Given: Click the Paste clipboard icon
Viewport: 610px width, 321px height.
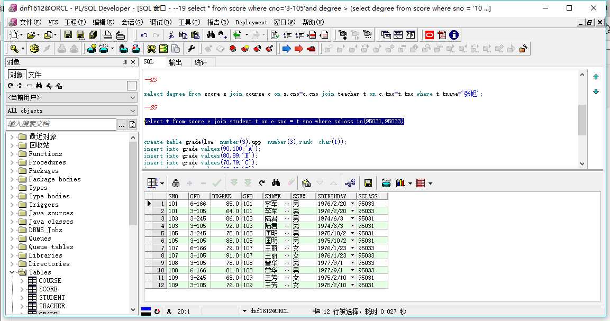Looking at the screenshot, I should click(195, 35).
